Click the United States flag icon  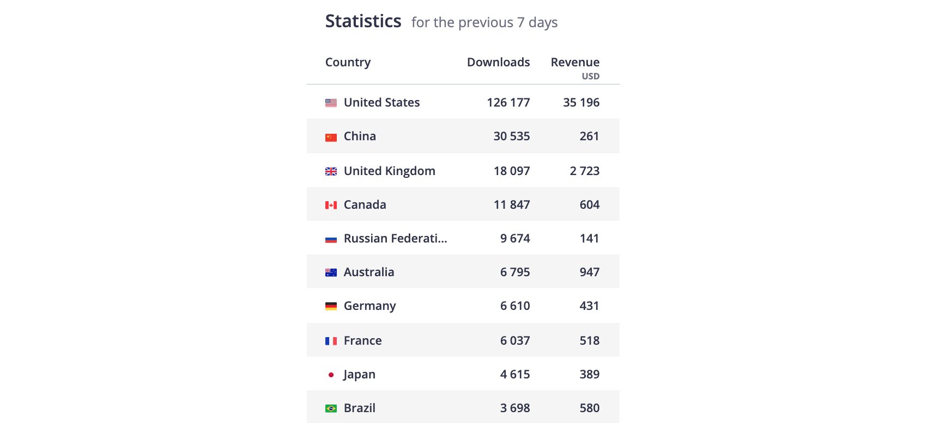[331, 103]
